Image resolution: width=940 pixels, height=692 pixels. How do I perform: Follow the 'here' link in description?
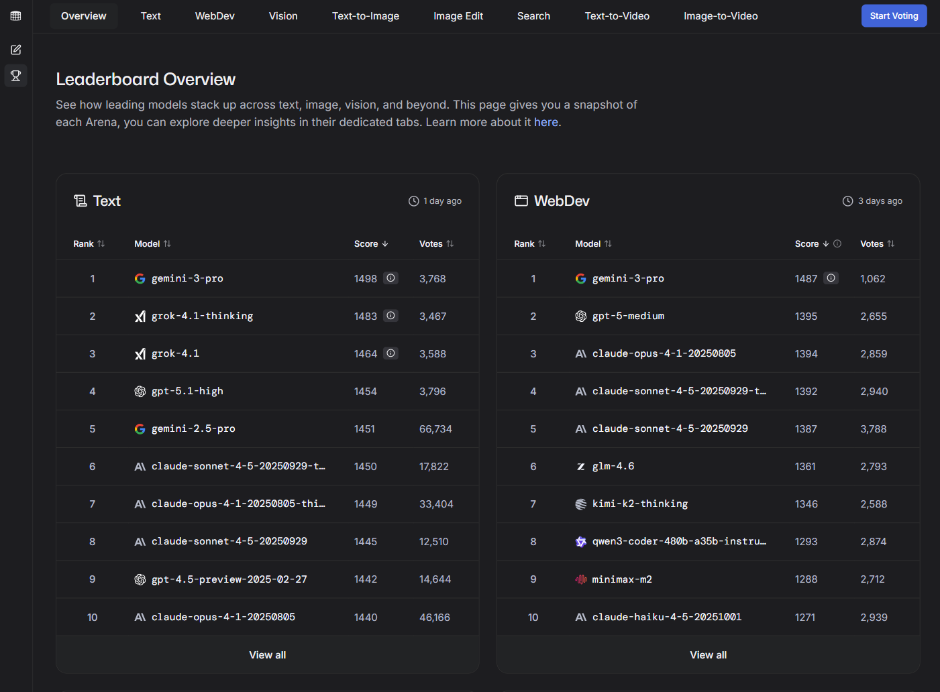(x=546, y=122)
